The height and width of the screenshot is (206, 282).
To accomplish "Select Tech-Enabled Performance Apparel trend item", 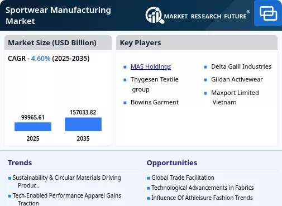I will (x=67, y=199).
